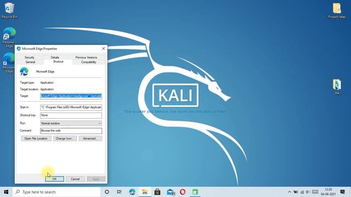The image size is (351, 197).
Task: Open the Mail app from taskbar
Action: [171, 192]
